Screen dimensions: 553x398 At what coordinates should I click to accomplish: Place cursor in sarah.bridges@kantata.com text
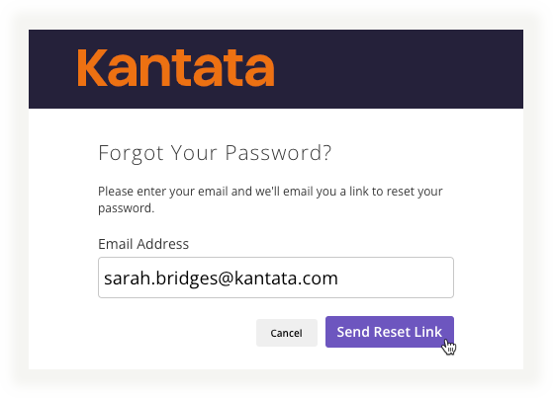tap(221, 279)
